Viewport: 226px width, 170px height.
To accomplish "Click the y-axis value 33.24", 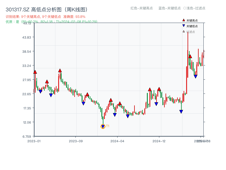I will click(27, 66).
